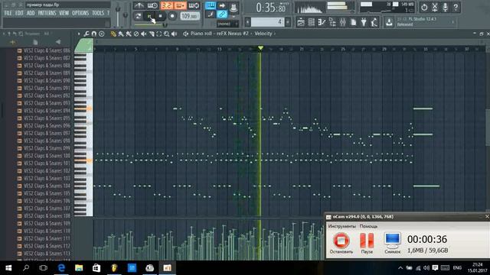The width and height of the screenshot is (490, 275).
Task: Select the pencil Draw tool
Action: [113, 34]
